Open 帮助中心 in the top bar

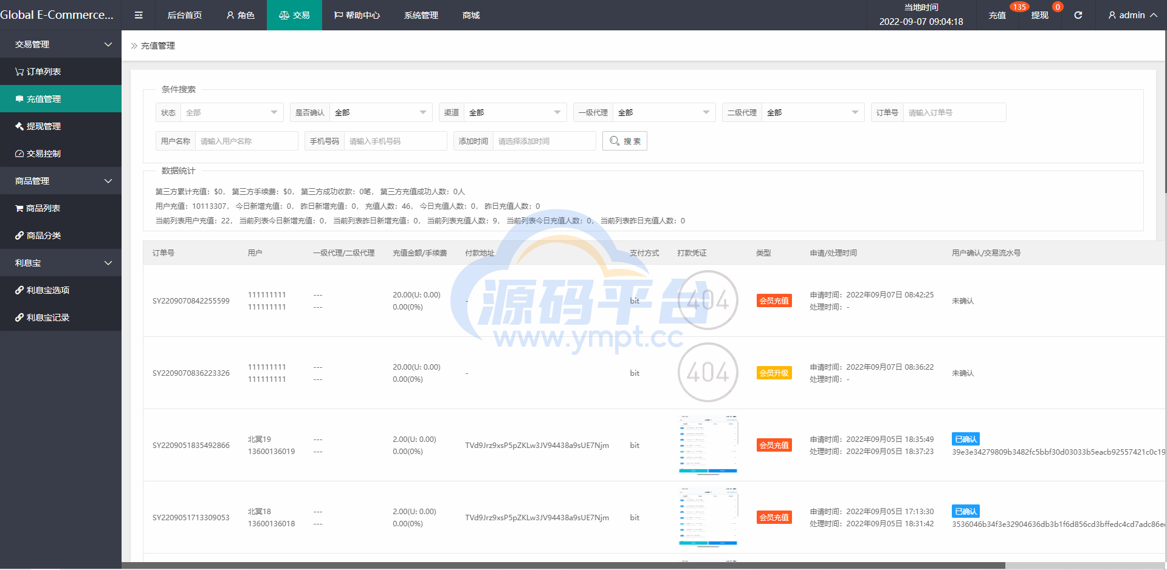click(357, 15)
